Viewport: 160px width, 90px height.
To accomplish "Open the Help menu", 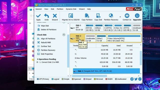I will pos(89,9).
